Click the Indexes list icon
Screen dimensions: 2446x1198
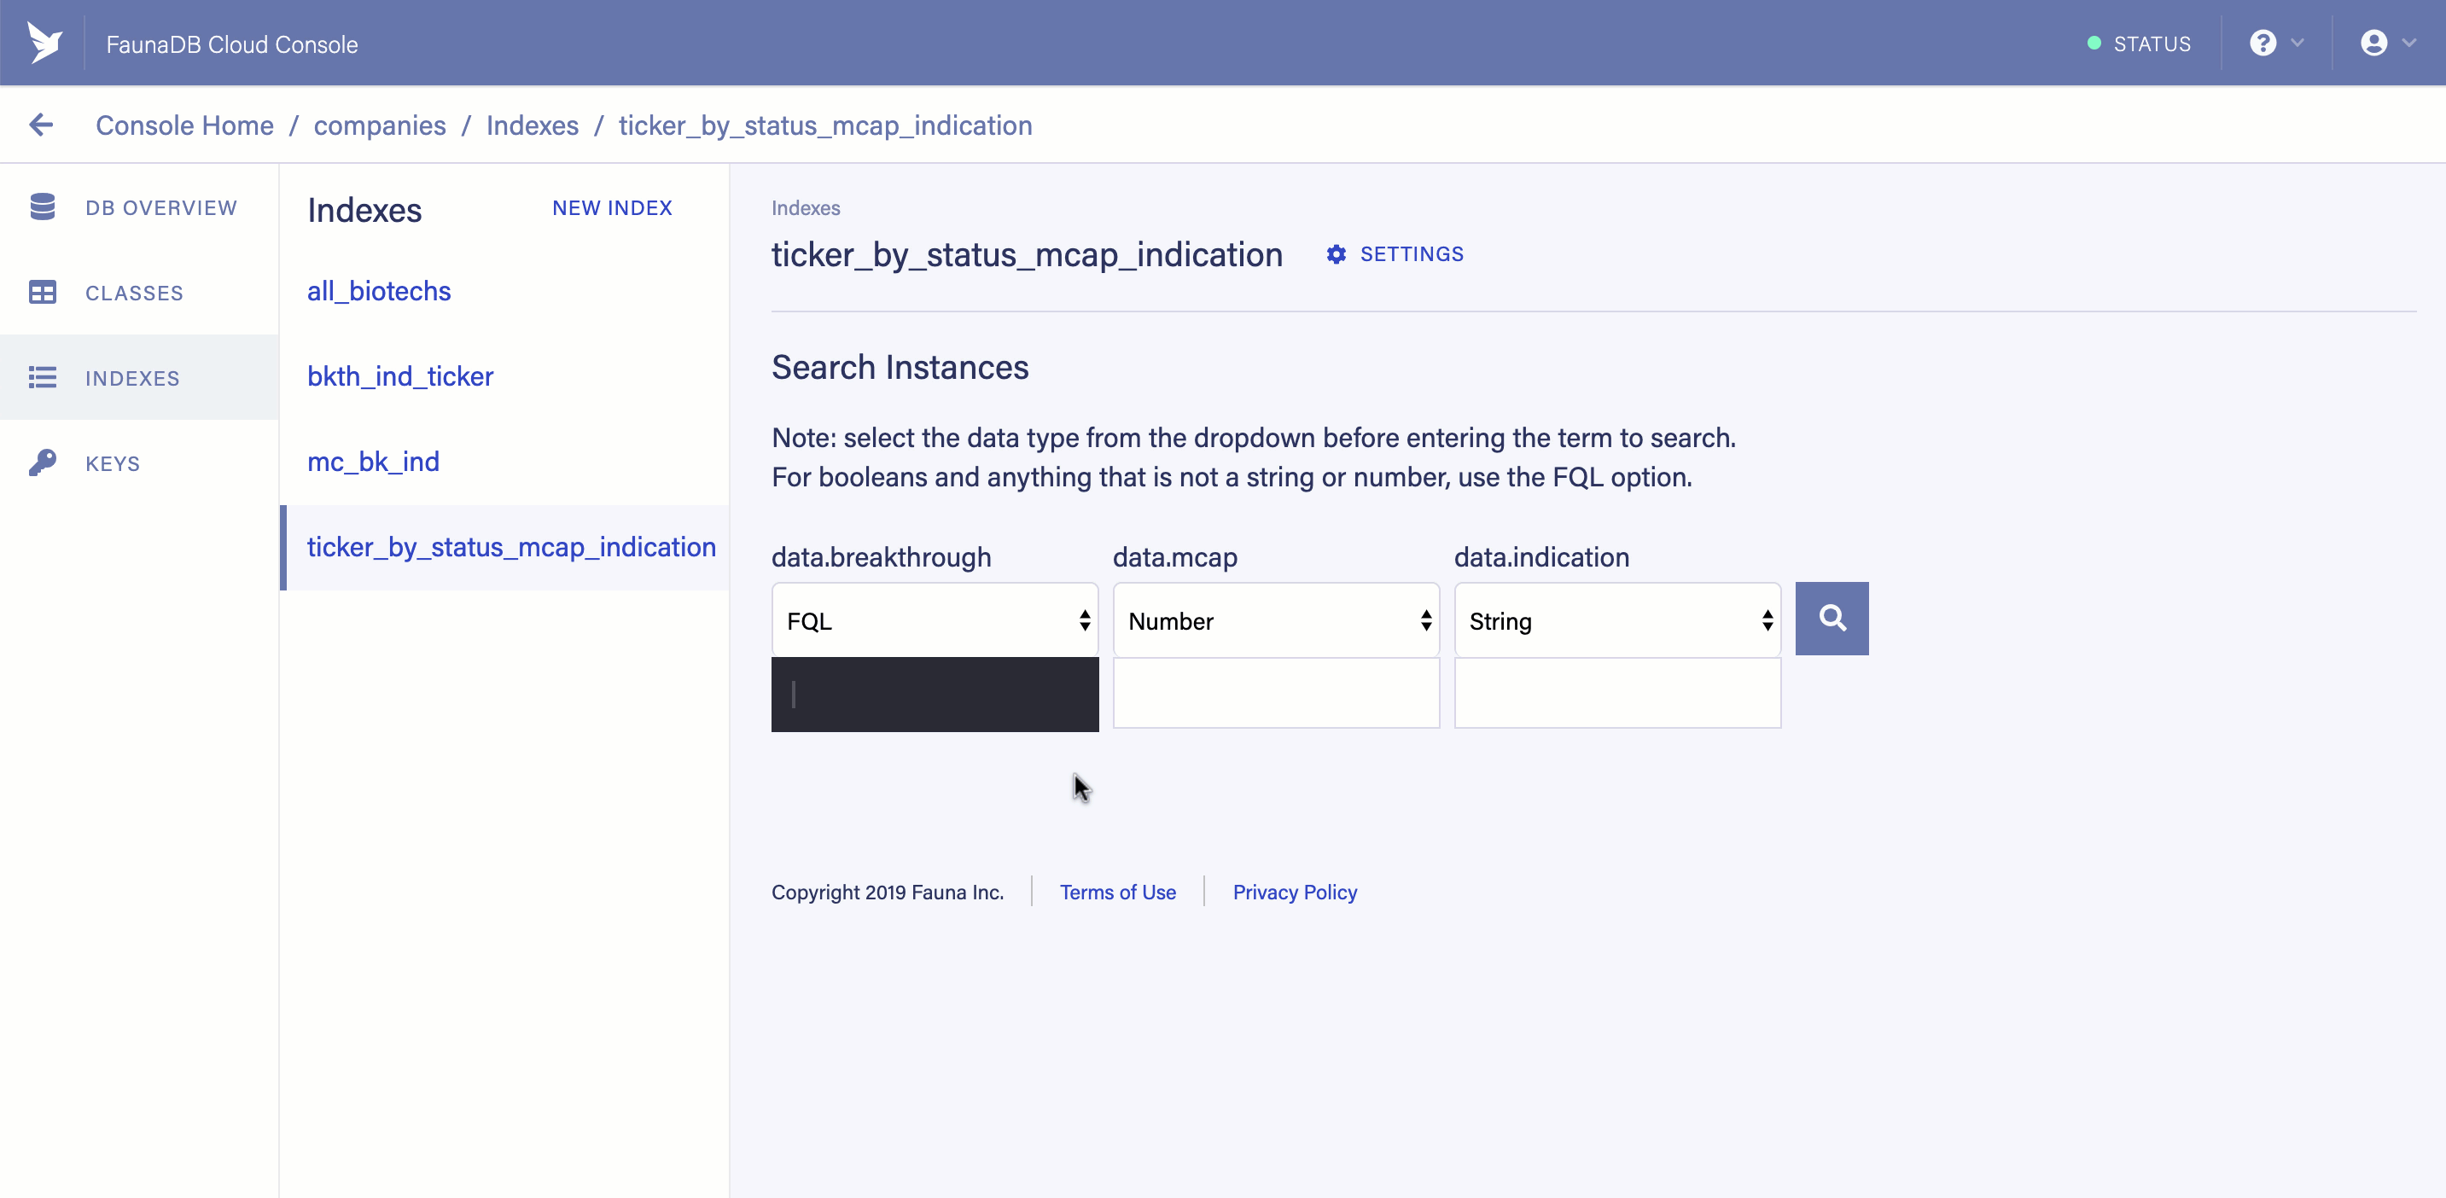click(43, 378)
